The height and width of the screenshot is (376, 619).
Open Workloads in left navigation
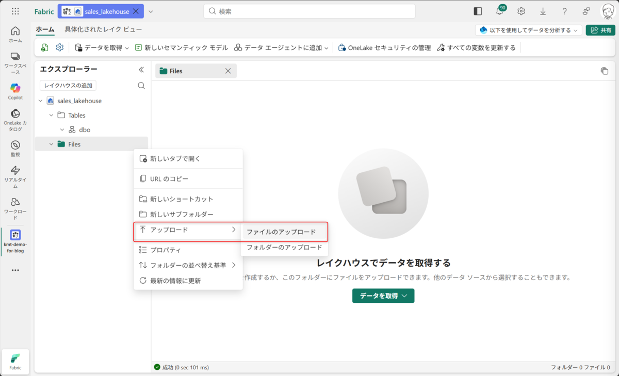15,209
